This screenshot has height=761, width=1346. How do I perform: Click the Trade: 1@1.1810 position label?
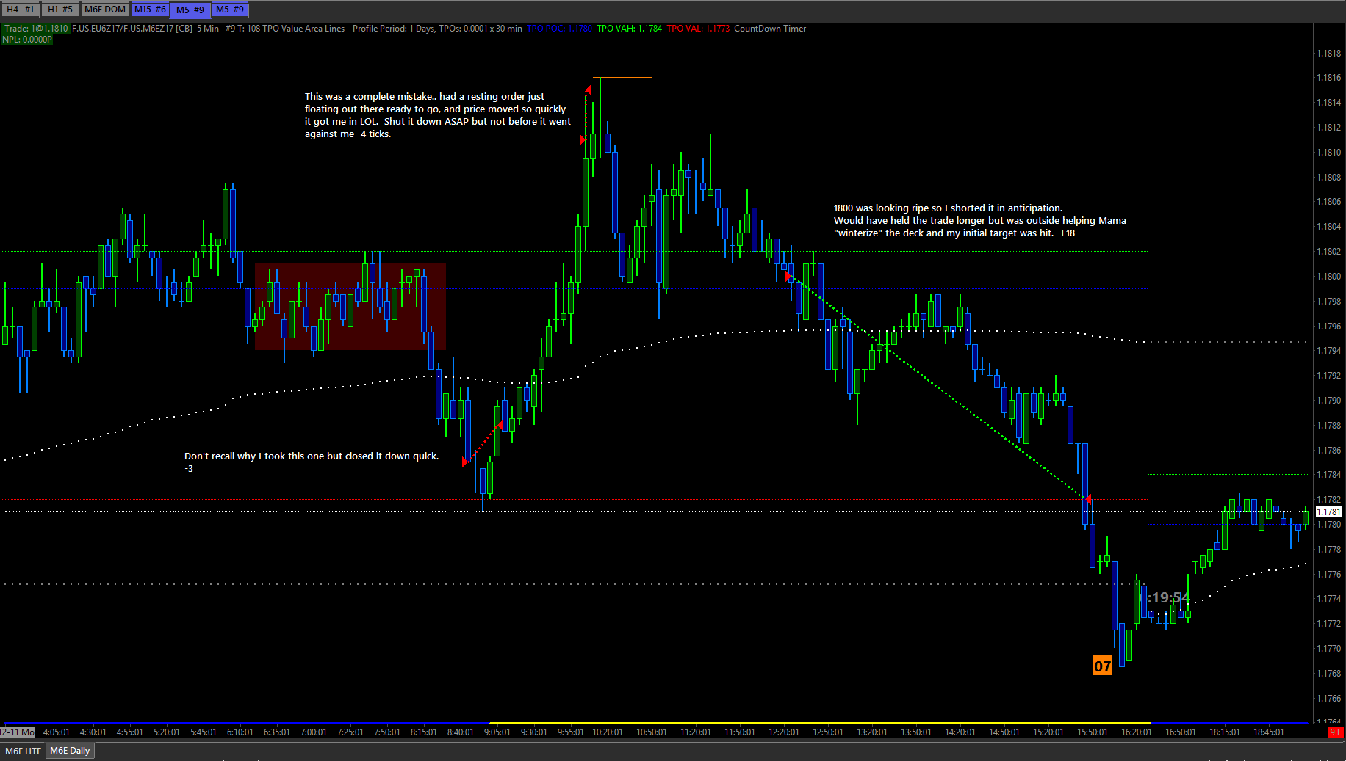[36, 29]
